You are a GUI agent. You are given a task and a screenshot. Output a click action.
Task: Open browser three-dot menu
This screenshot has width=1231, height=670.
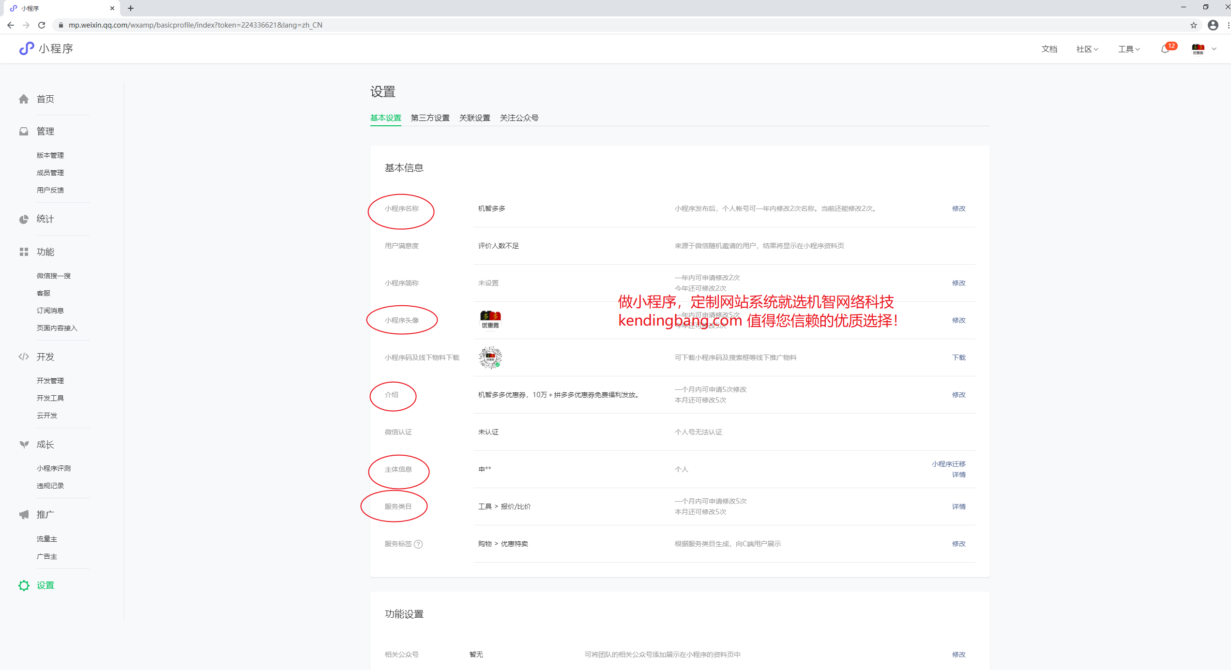click(1228, 25)
